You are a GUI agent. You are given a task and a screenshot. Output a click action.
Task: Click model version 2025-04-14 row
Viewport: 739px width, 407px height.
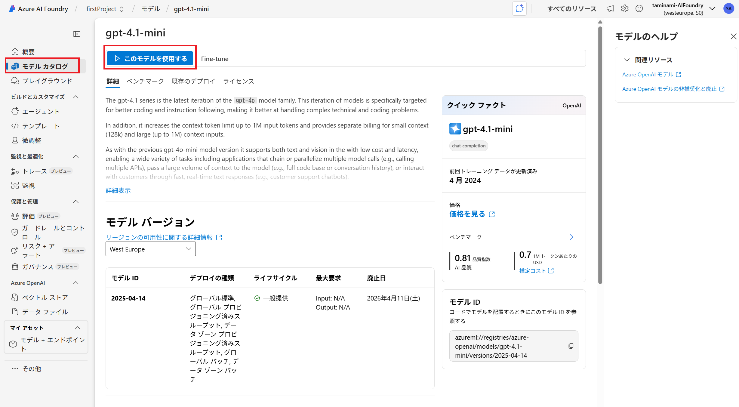pyautogui.click(x=270, y=338)
